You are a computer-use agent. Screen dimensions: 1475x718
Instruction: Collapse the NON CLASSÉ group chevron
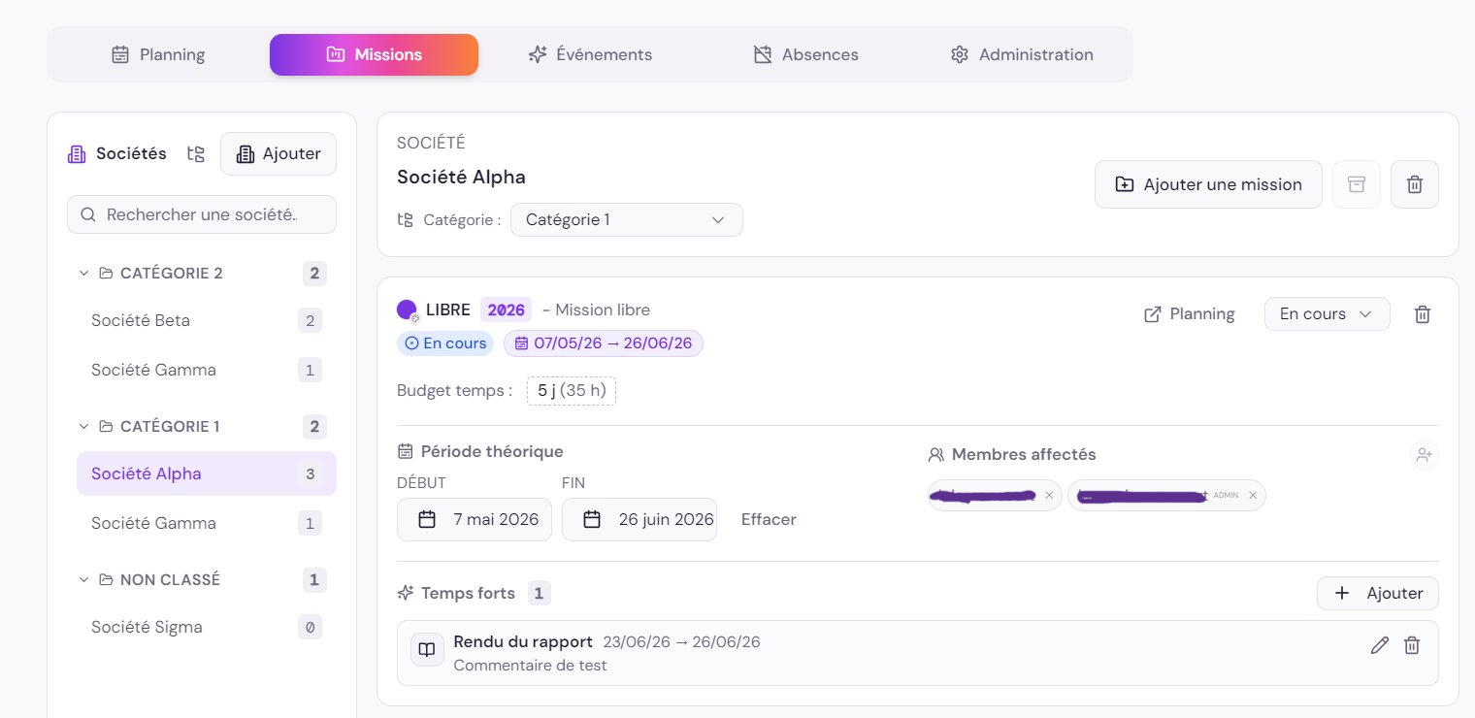coord(83,580)
